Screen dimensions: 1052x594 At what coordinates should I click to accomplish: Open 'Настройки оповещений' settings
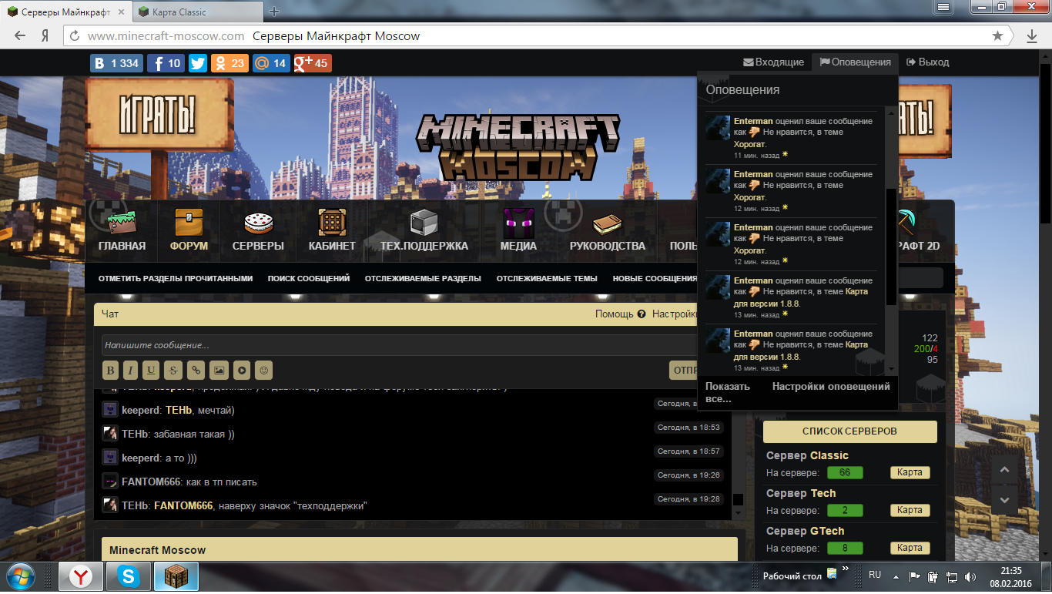[831, 387]
